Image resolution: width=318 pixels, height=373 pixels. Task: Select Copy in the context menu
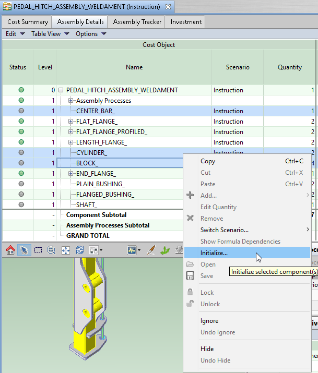coord(208,161)
